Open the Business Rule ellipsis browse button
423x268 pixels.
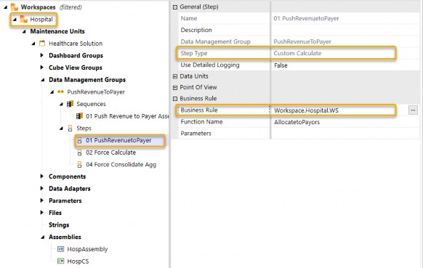(413, 110)
